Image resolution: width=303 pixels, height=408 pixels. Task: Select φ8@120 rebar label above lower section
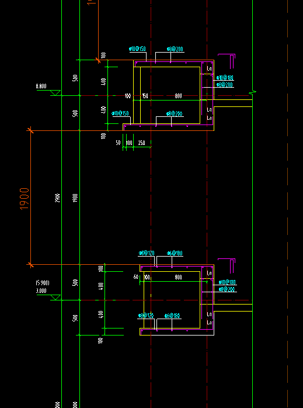(x=147, y=253)
